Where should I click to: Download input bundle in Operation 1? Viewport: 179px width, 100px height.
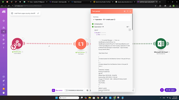pos(130,30)
